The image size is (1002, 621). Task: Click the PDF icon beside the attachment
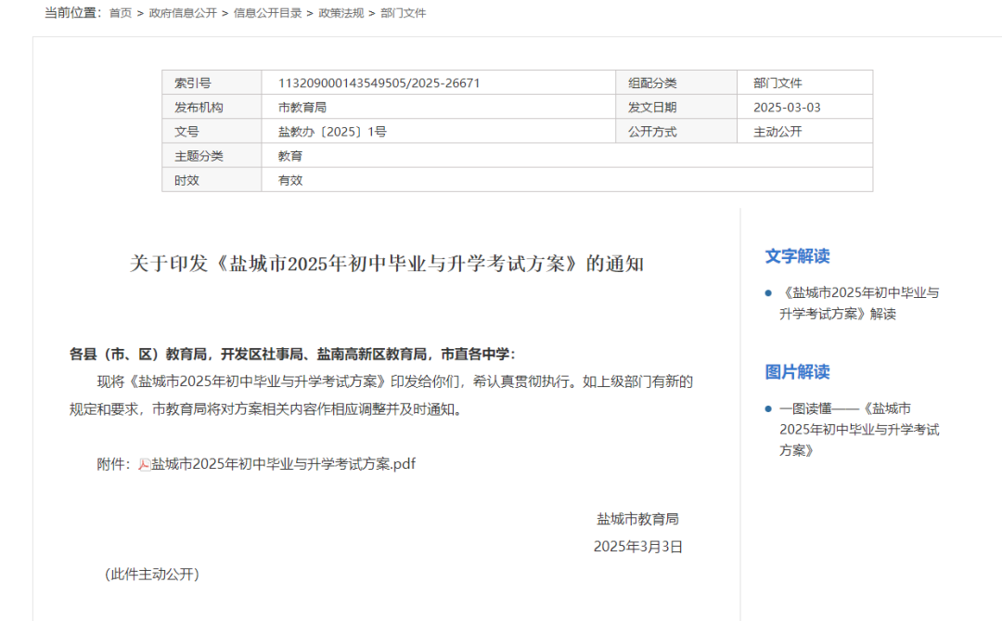[145, 465]
